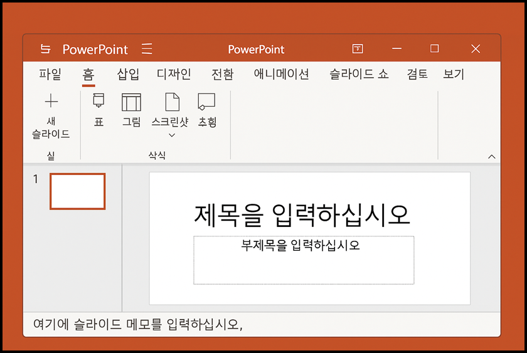The image size is (527, 353).
Task: Select the 보기 tab
Action: [454, 74]
